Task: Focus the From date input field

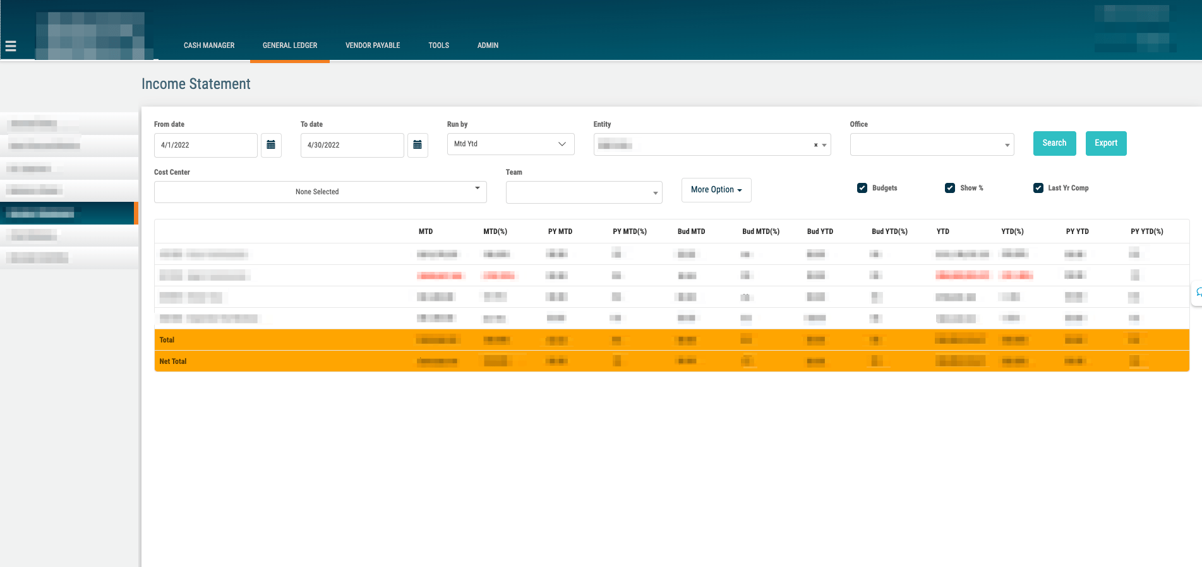Action: pos(206,145)
